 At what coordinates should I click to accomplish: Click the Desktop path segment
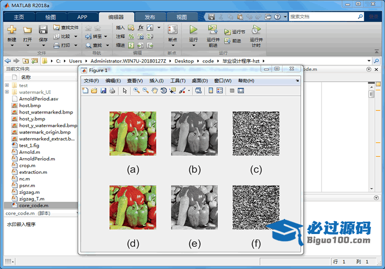pos(184,61)
